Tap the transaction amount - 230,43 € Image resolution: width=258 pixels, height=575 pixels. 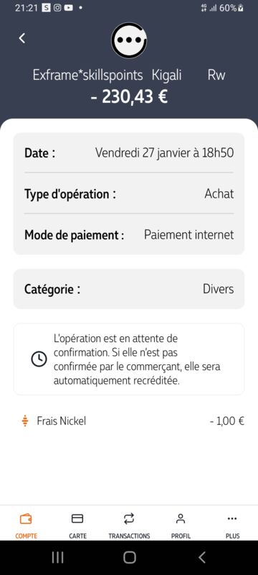[x=129, y=97]
